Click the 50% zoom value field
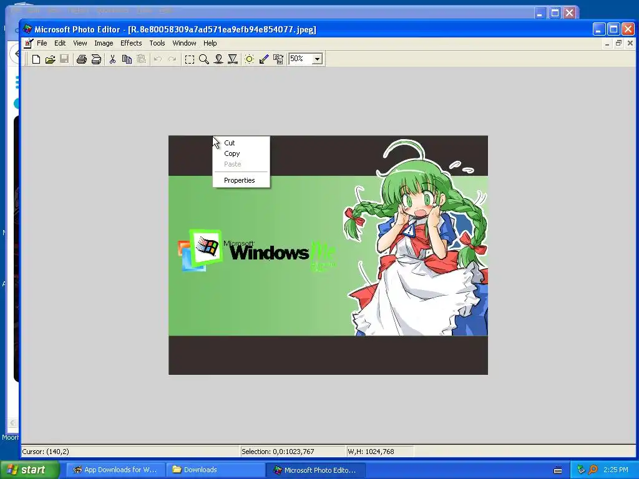This screenshot has width=639, height=479. (x=300, y=59)
